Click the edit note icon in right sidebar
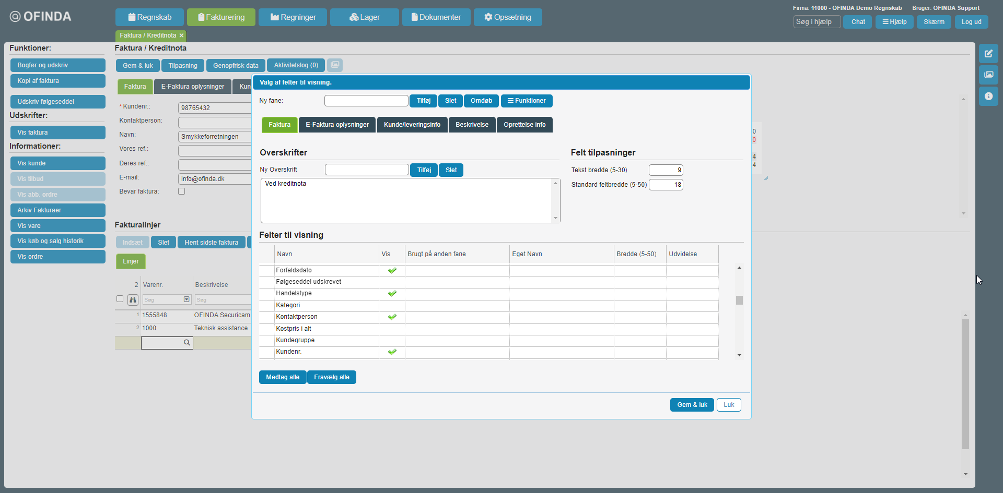The height and width of the screenshot is (493, 1003). 988,54
